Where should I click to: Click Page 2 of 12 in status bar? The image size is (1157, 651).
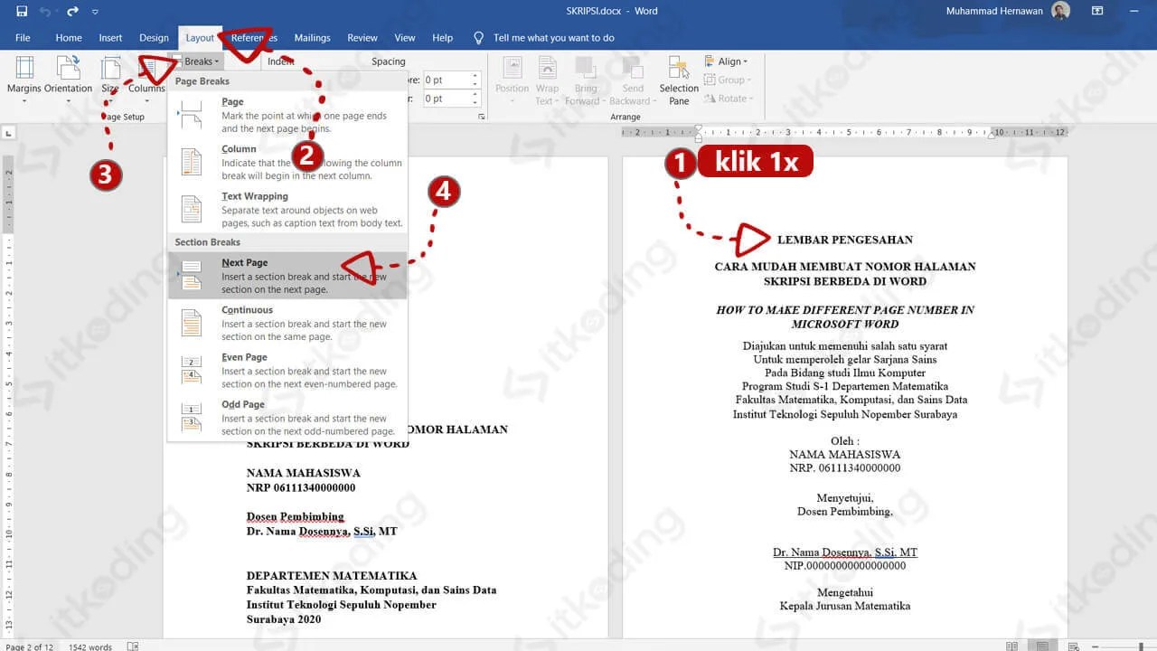29,646
